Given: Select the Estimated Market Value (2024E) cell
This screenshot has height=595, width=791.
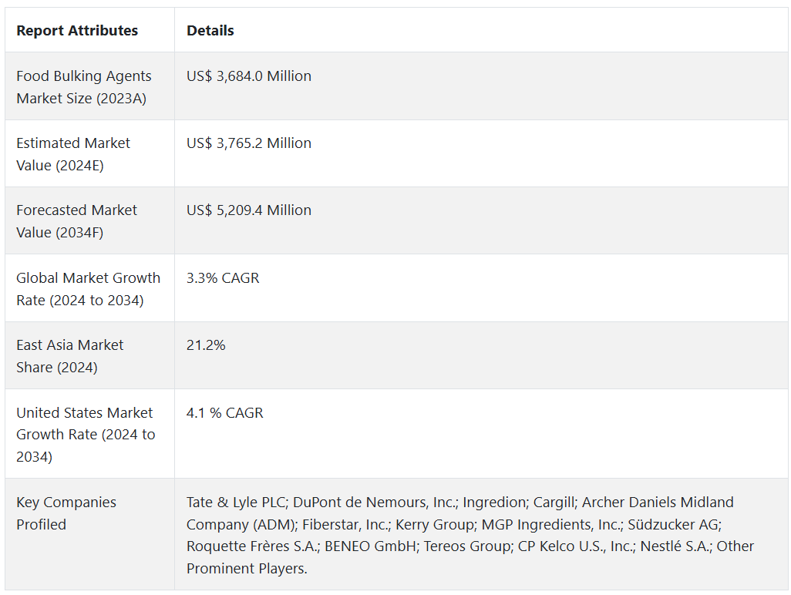Looking at the screenshot, I should pos(73,154).
